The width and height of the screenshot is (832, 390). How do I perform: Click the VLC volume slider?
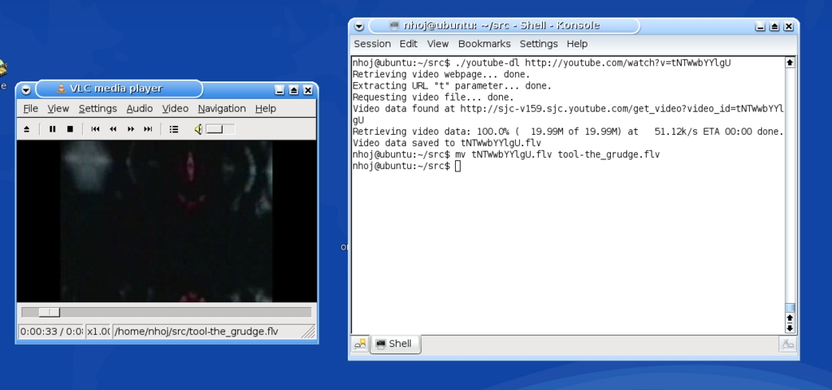(219, 128)
